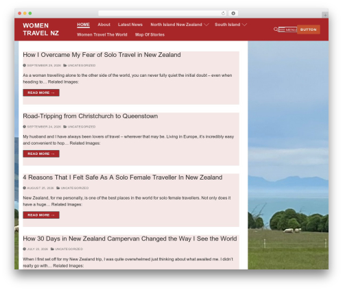Image resolution: width=343 pixels, height=290 pixels.
Task: Open North Island New Zealand menu item
Action: [176, 25]
